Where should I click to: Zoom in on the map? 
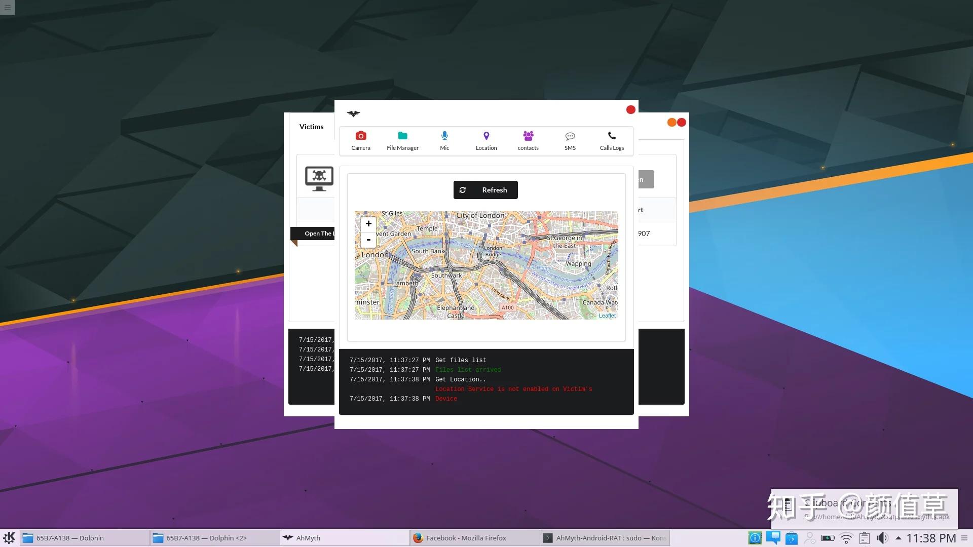368,223
